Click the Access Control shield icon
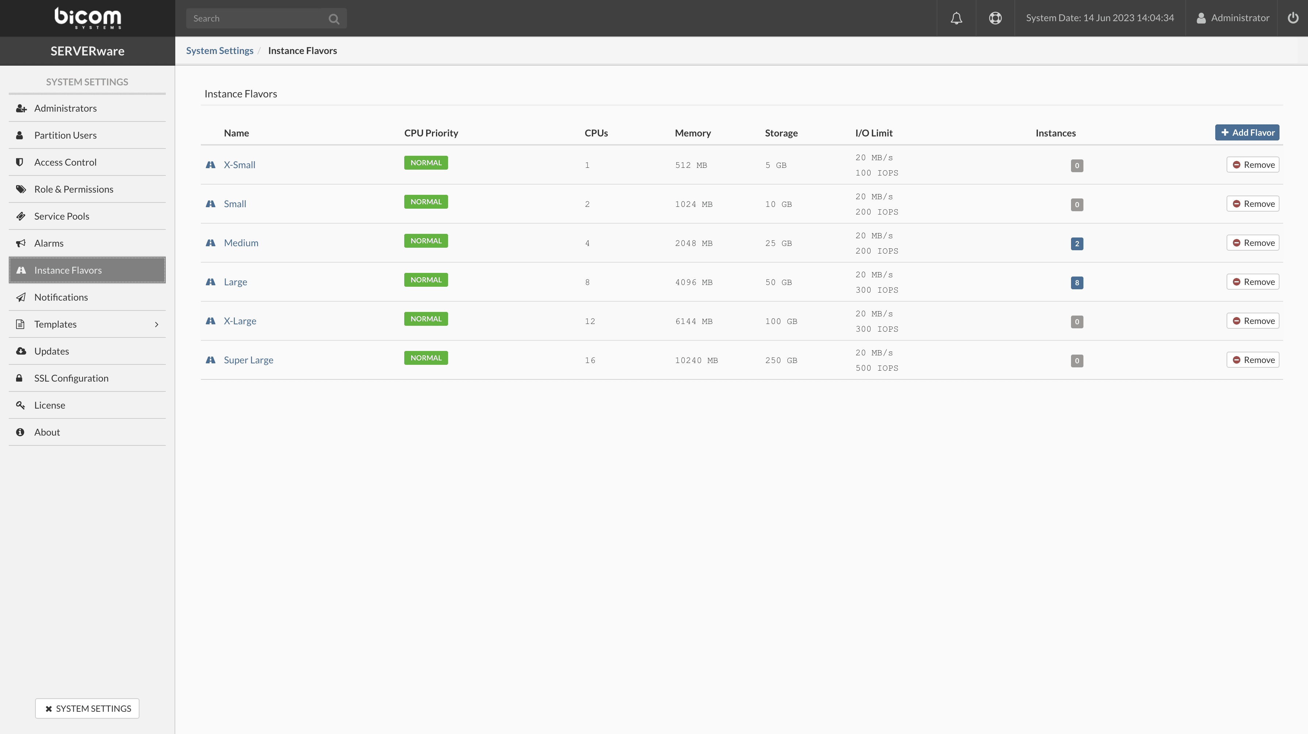Image resolution: width=1308 pixels, height=734 pixels. [x=20, y=162]
